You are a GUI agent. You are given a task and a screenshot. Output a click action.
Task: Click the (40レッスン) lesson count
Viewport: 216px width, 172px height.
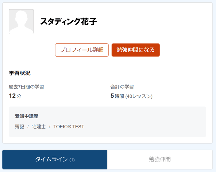click(x=139, y=96)
